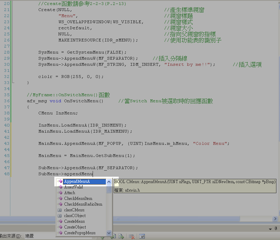Pick classCObject entry in the list

(75, 216)
